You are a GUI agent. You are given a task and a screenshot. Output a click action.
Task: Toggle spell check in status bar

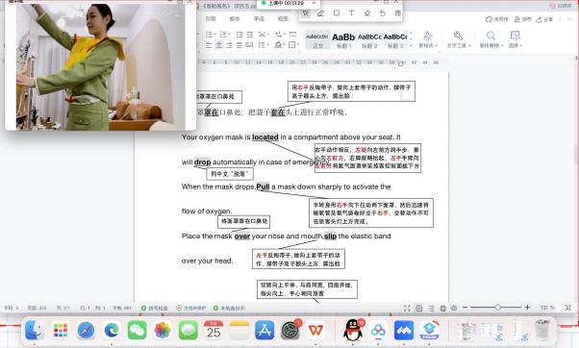[154, 308]
